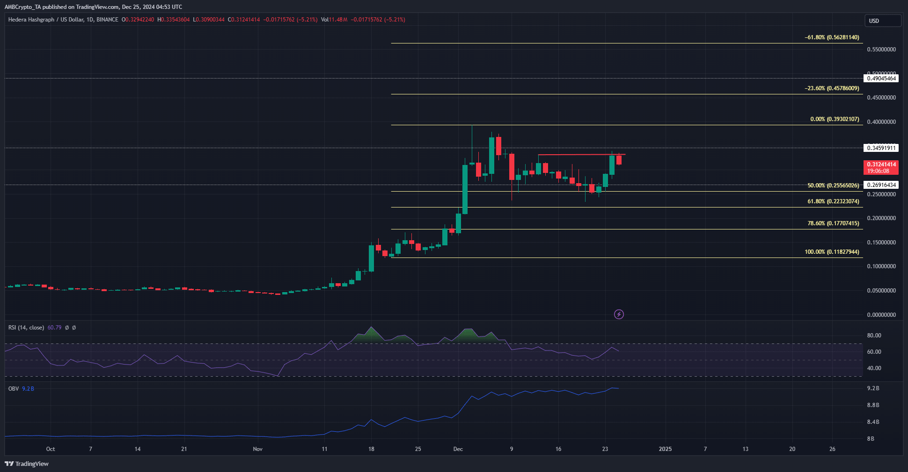Select the OBV indicator label

14,389
